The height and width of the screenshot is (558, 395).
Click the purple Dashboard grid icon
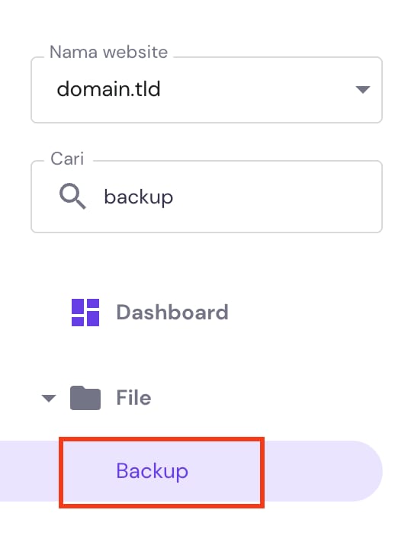point(85,313)
